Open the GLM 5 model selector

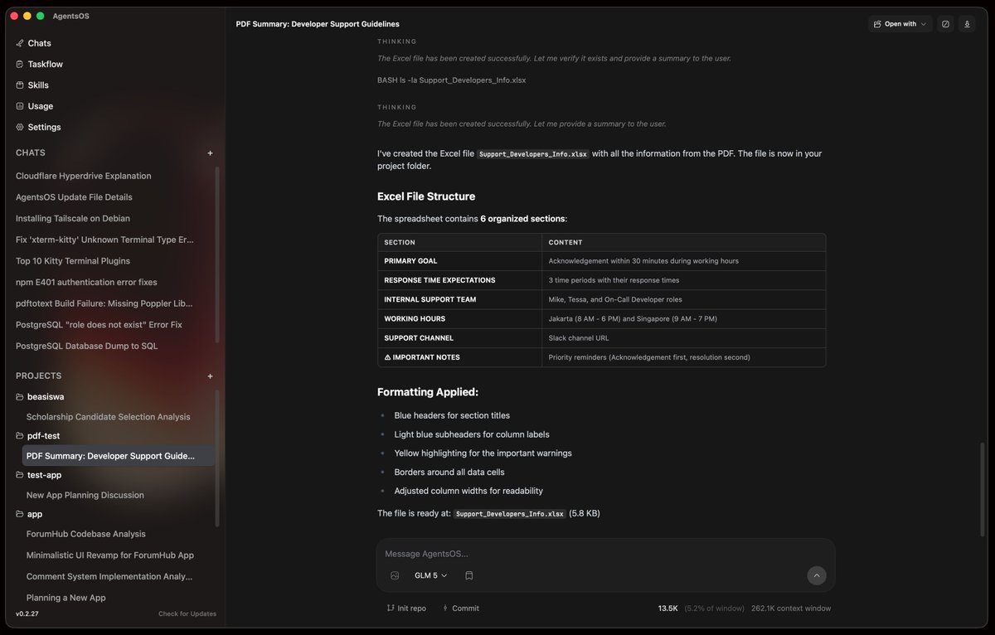(x=431, y=575)
